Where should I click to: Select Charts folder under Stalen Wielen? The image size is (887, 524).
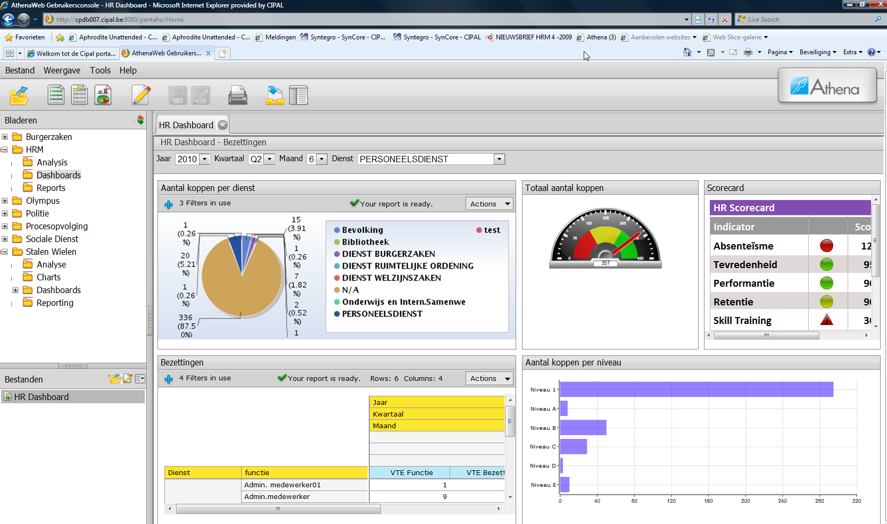tap(48, 277)
